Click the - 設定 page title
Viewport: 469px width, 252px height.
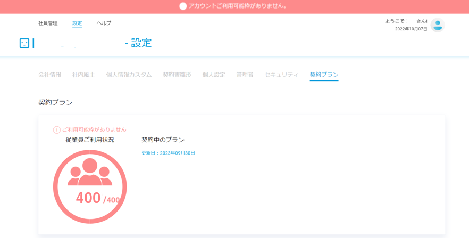(138, 43)
